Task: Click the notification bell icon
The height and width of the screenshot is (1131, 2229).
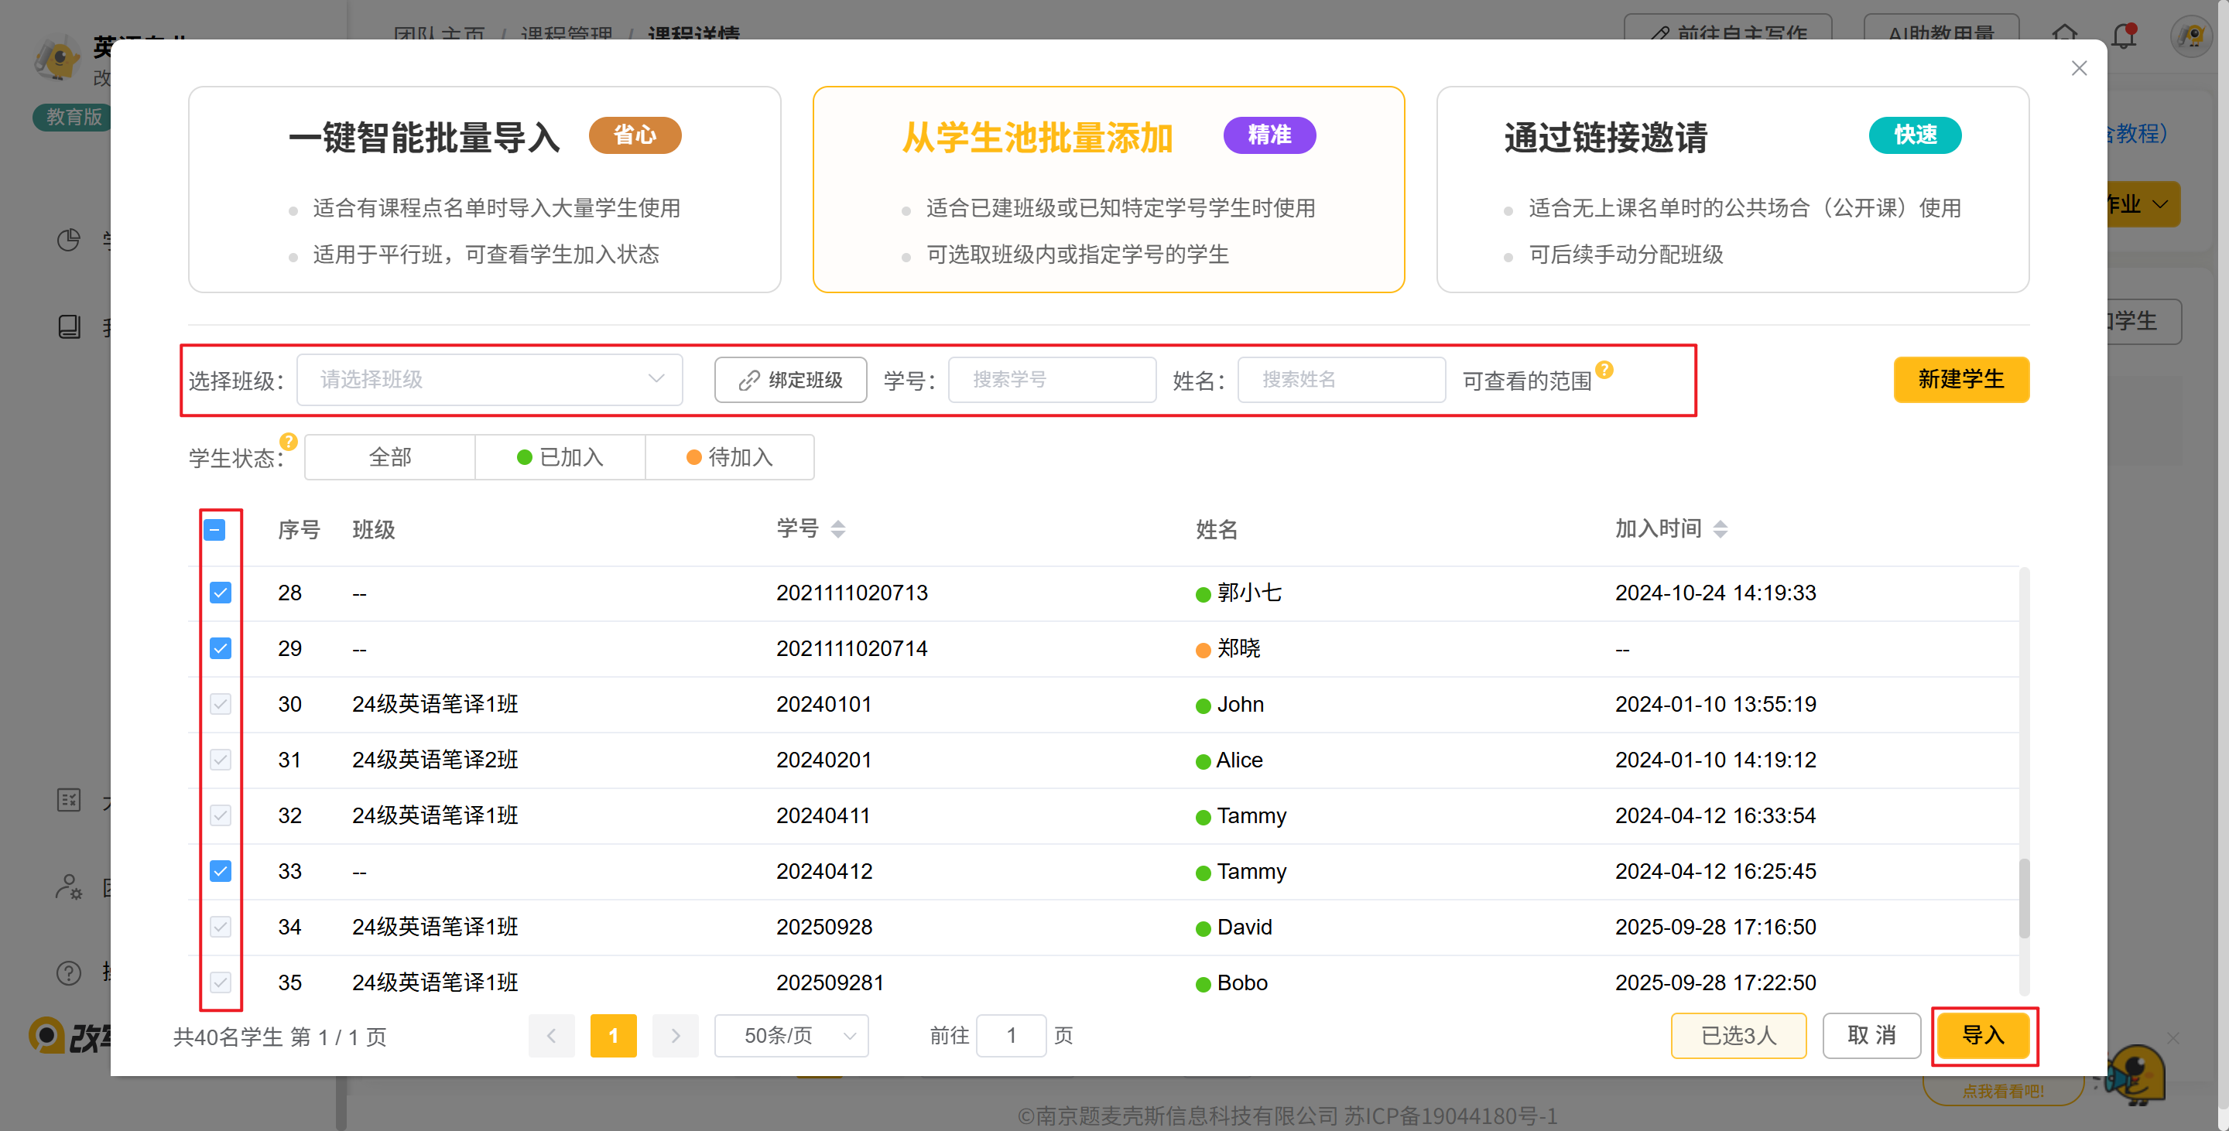Action: coord(2124,36)
